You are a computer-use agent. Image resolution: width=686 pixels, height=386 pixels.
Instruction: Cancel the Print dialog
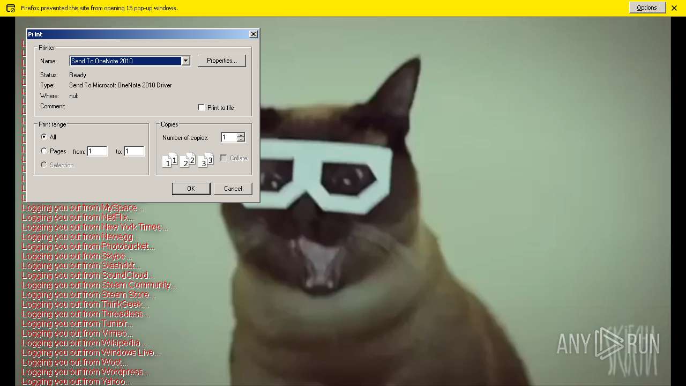click(x=233, y=189)
